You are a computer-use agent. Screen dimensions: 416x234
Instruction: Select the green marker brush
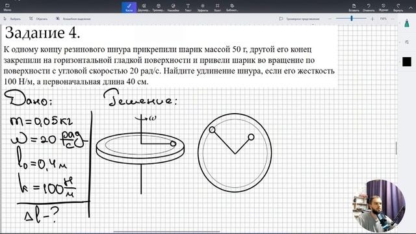click(407, 23)
